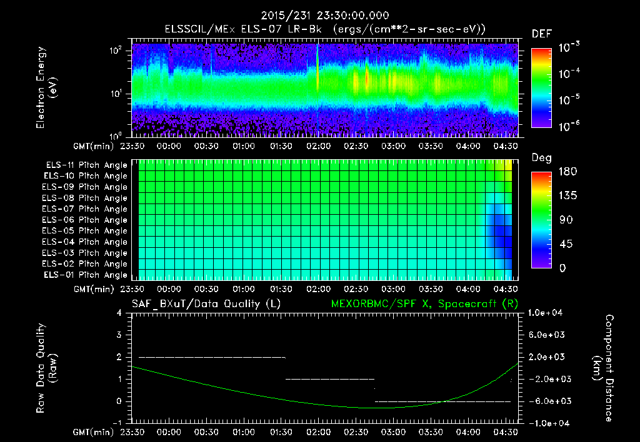Viewport: 640px width, 442px height.
Task: Select the ELS-10 Pitch Angle row label
Action: coord(86,176)
